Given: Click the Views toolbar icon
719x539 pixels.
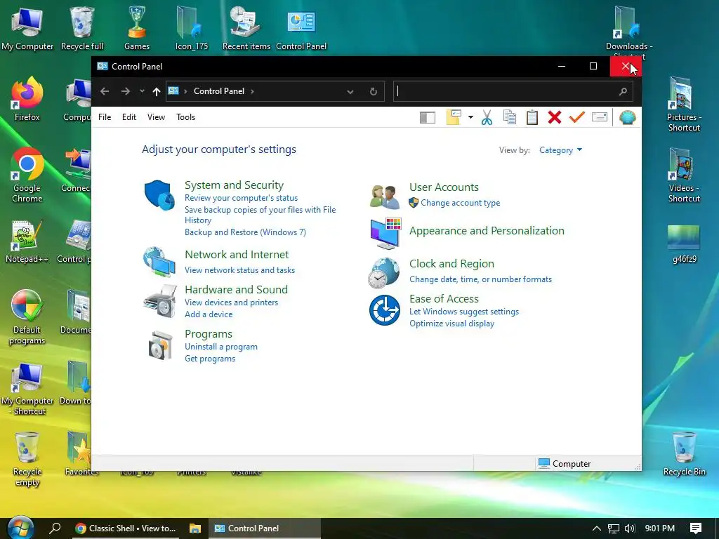Looking at the screenshot, I should point(454,117).
